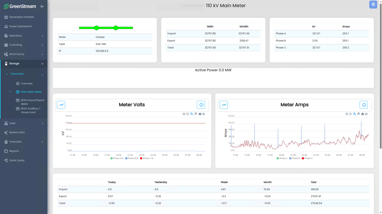Zoom in on the Meter Amps chart

coord(347,114)
